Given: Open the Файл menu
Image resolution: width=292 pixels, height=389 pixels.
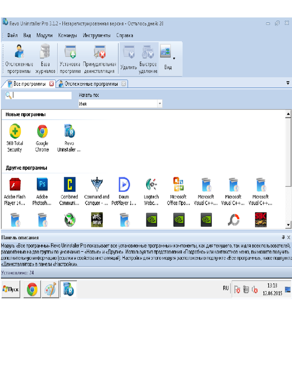Looking at the screenshot, I should (x=12, y=35).
